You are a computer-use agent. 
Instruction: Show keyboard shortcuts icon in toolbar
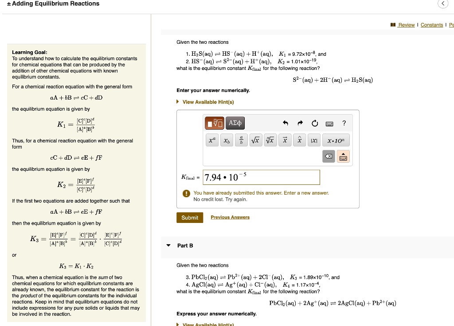pyautogui.click(x=329, y=124)
